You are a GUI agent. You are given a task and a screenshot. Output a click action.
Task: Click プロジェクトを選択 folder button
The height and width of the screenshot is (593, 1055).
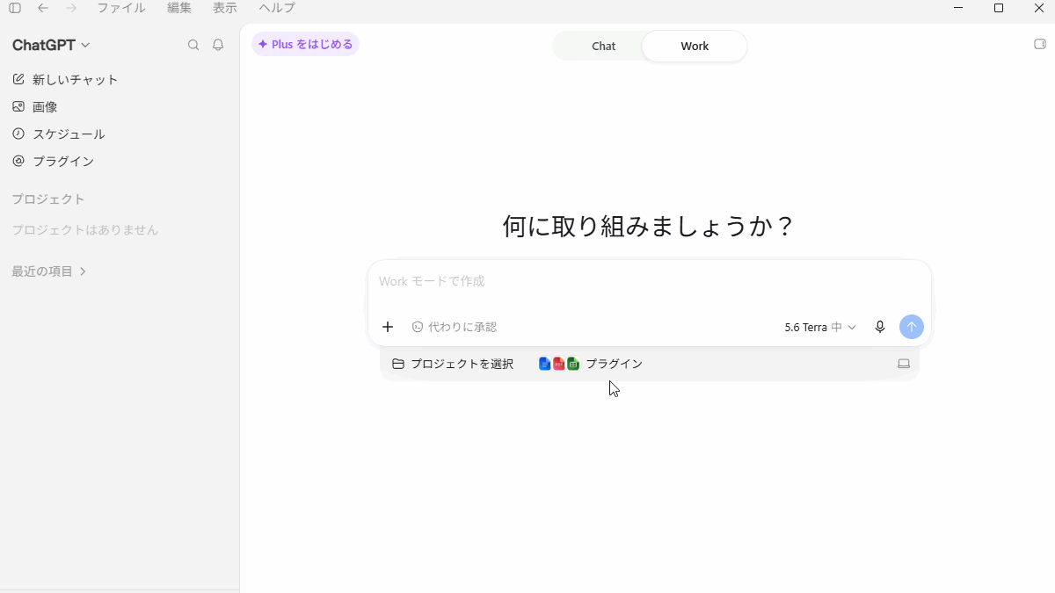(453, 364)
